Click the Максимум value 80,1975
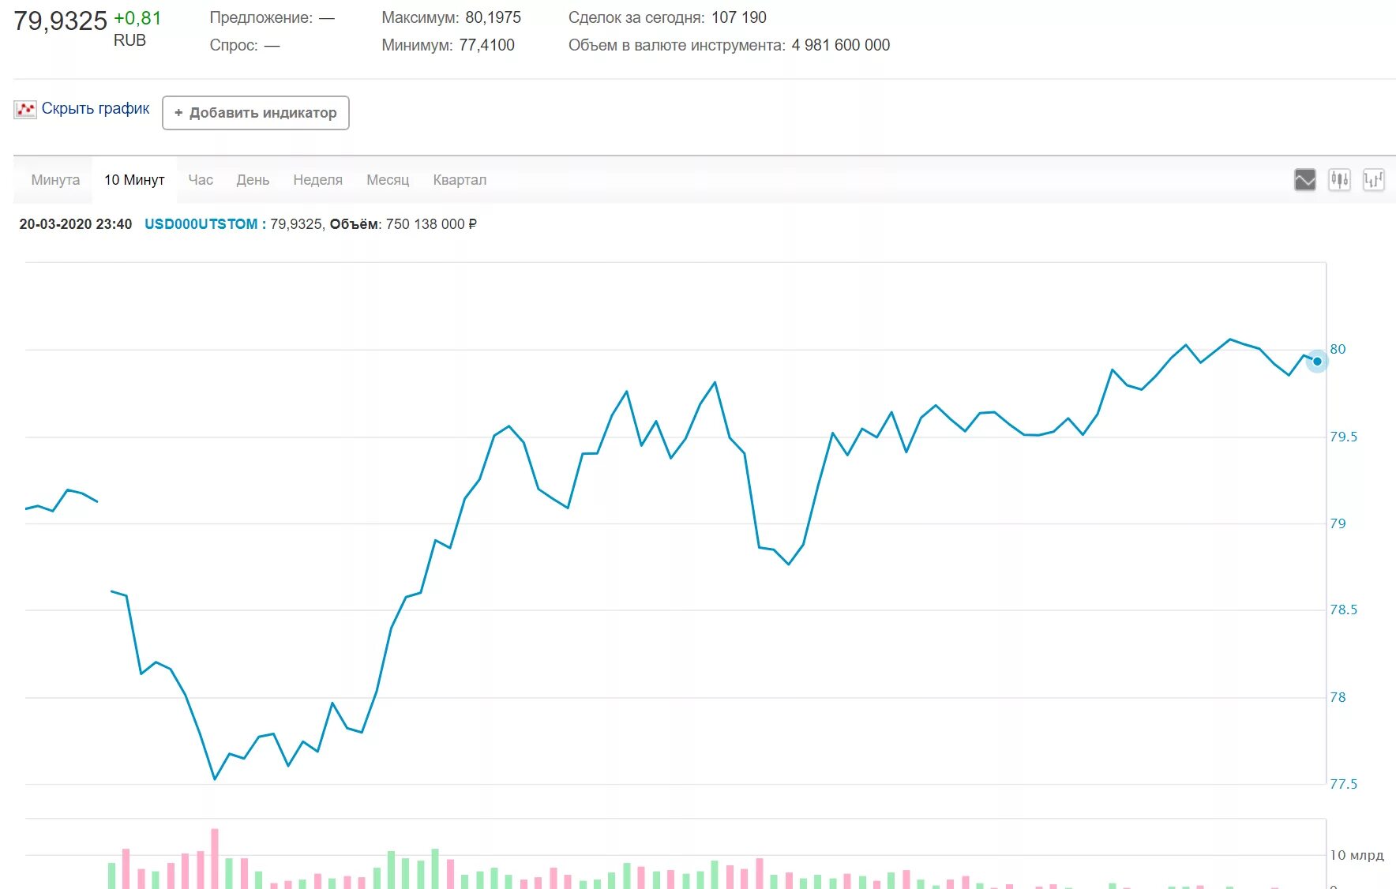This screenshot has height=889, width=1396. pos(493,17)
